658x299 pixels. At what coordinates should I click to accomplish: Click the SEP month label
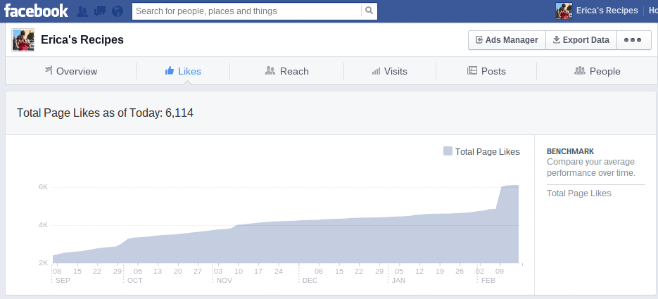tap(63, 280)
